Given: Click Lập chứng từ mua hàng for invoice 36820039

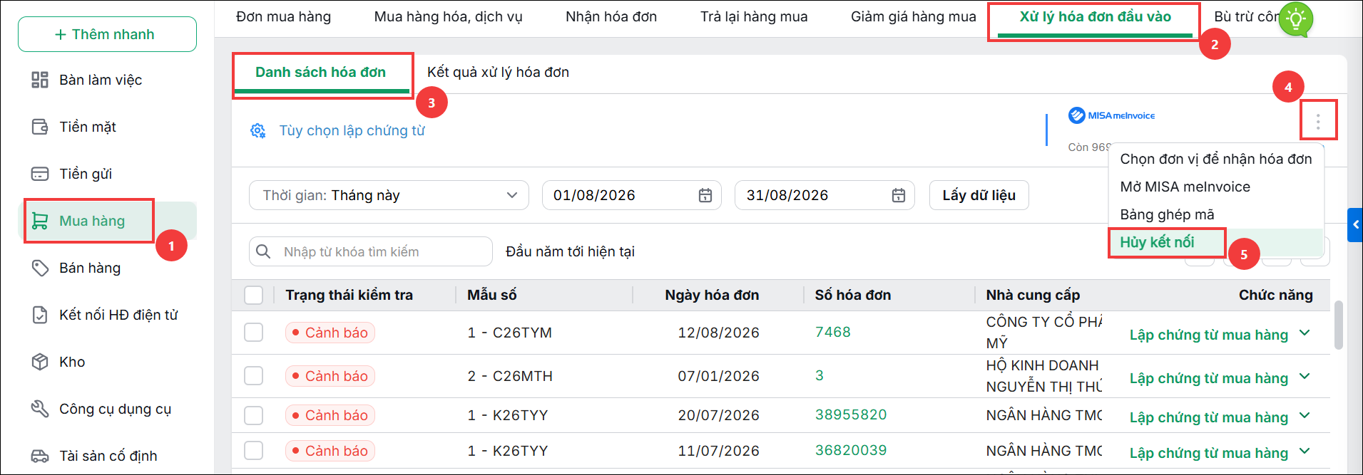Looking at the screenshot, I should click(x=1208, y=453).
